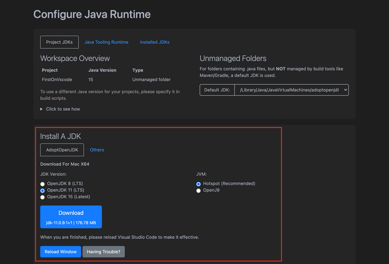Pick the OpenJDK 15 (Latest) radio button

click(43, 198)
